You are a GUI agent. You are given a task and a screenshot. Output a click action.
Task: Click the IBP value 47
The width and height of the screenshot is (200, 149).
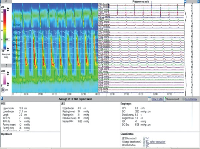coord(136,121)
